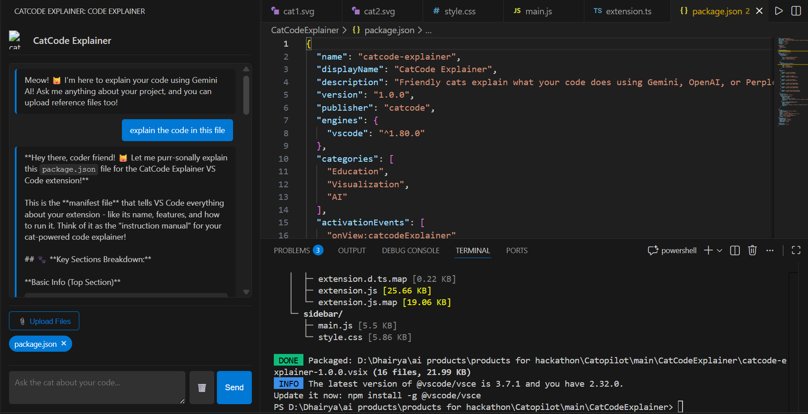Split the editor to the right

(796, 11)
